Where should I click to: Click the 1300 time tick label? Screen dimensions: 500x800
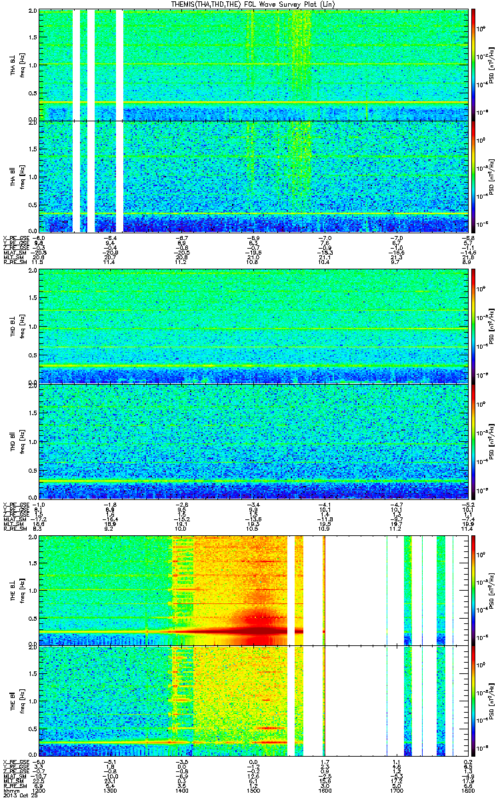point(111,789)
